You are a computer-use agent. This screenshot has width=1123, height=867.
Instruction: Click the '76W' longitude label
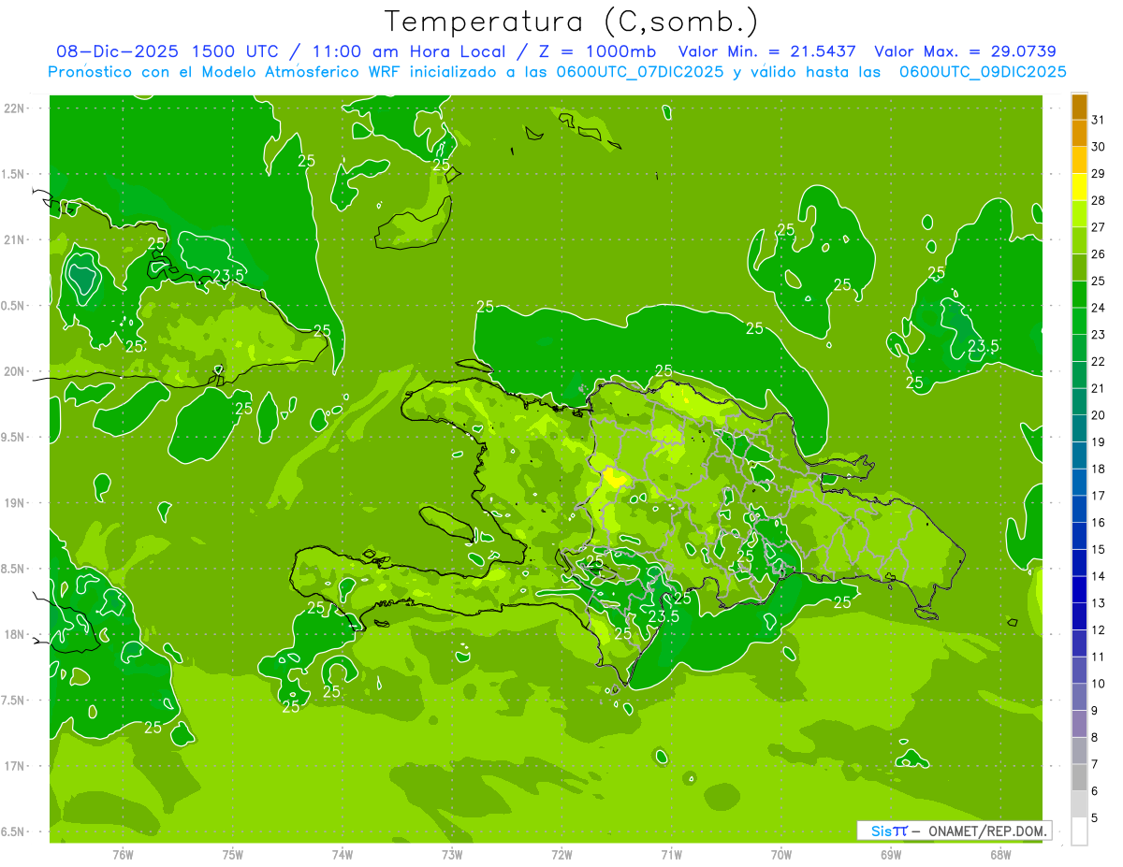(x=123, y=855)
